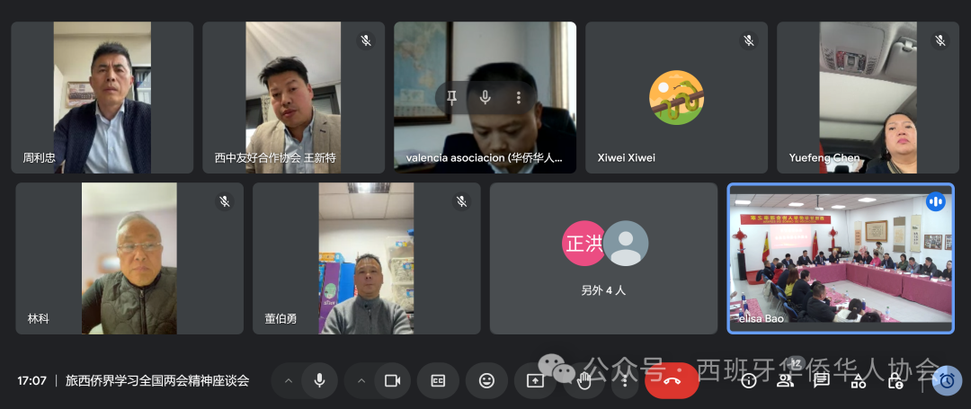971x409 pixels.
Task: Start presenting your screen
Action: point(535,380)
